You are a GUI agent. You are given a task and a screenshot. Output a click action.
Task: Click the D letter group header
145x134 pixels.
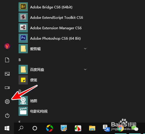pos(20,91)
